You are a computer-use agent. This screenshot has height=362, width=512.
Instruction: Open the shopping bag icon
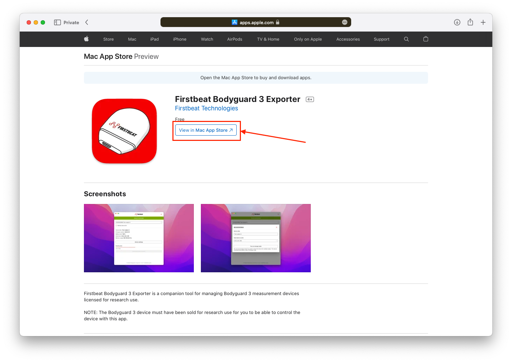[426, 39]
